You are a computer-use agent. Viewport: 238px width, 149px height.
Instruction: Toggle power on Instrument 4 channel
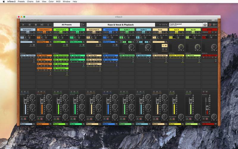pyautogui.click(x=77, y=32)
